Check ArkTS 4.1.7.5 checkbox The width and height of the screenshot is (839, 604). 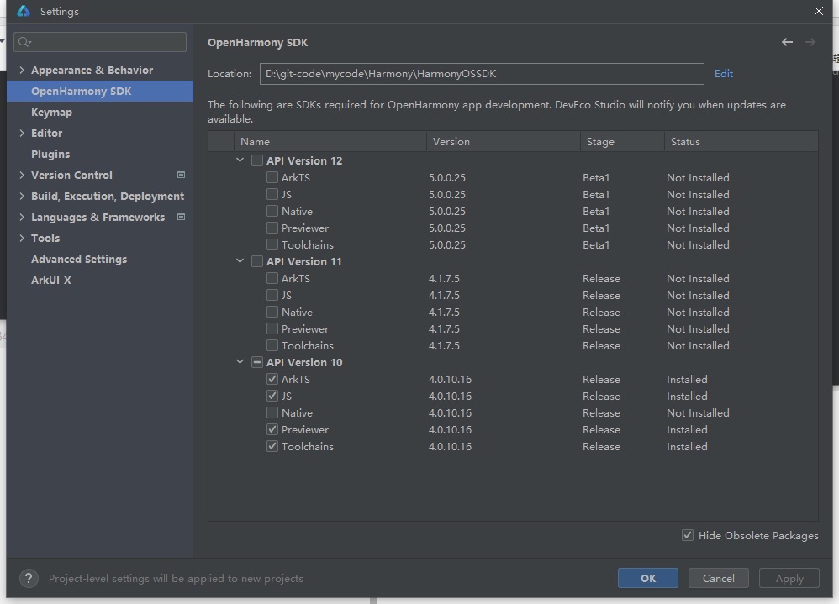(x=272, y=278)
